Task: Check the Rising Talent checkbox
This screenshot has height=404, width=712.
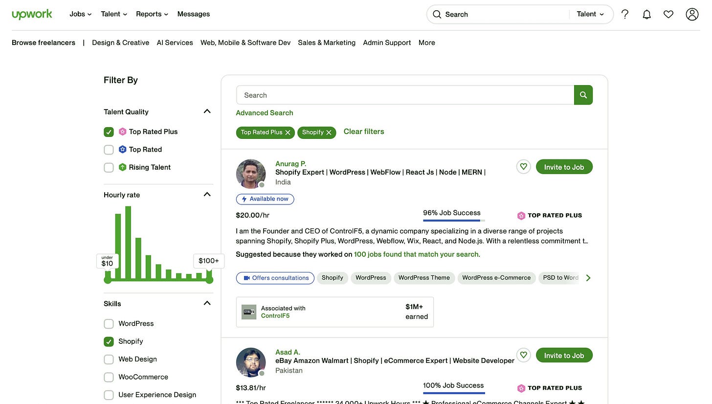Action: 109,167
